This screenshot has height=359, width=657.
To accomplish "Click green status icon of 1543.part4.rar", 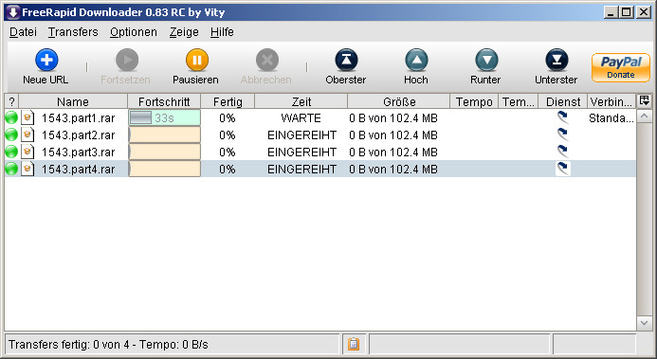I will click(11, 169).
